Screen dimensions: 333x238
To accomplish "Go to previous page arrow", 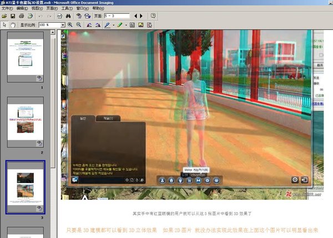I will [136, 16].
